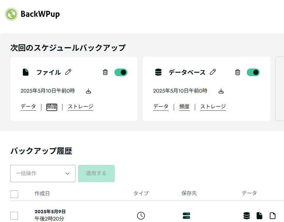Viewport: 284px width, 222px height.
Task: Click the download icon in ファイル card
Action: click(x=89, y=91)
